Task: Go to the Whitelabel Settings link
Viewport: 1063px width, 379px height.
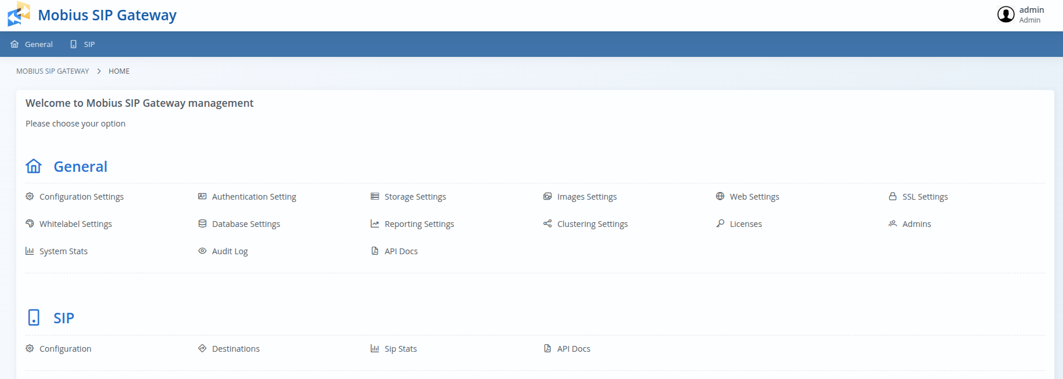Action: (76, 224)
